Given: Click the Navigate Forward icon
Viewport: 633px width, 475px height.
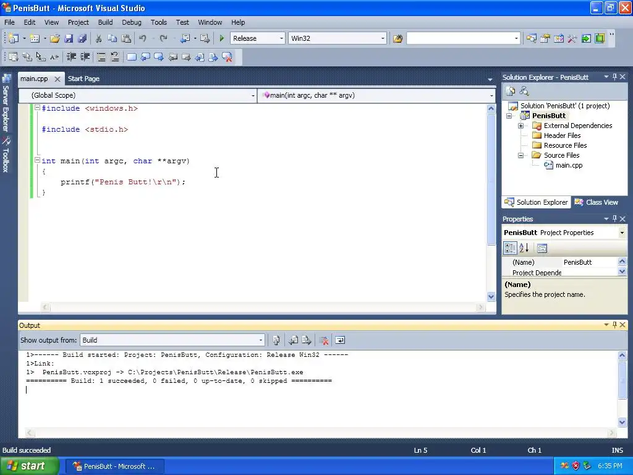Looking at the screenshot, I should pyautogui.click(x=205, y=38).
